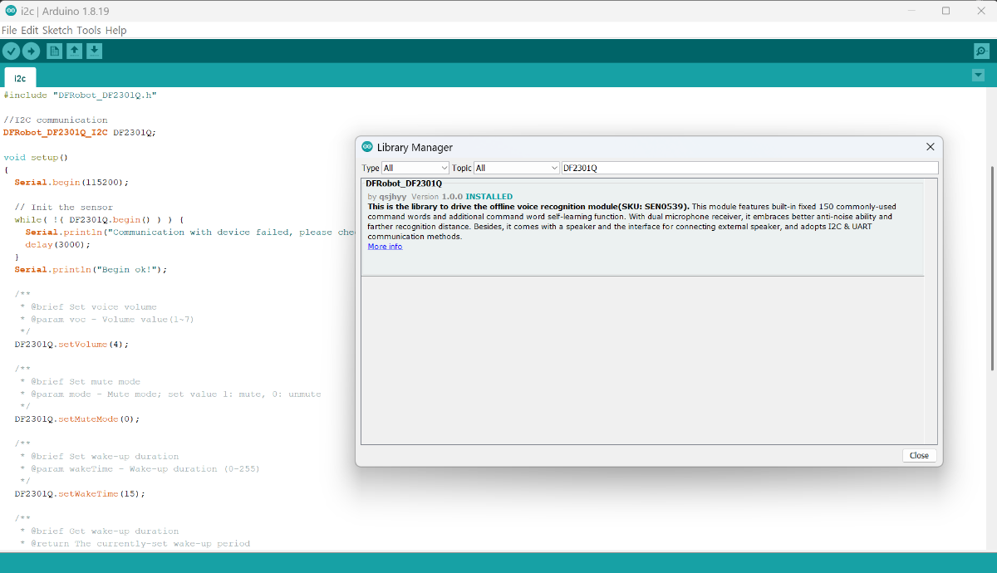Screen dimensions: 997x573
Task: Click the INSTALLED status text
Action: pos(489,197)
